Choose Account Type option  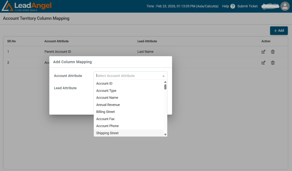click(106, 91)
